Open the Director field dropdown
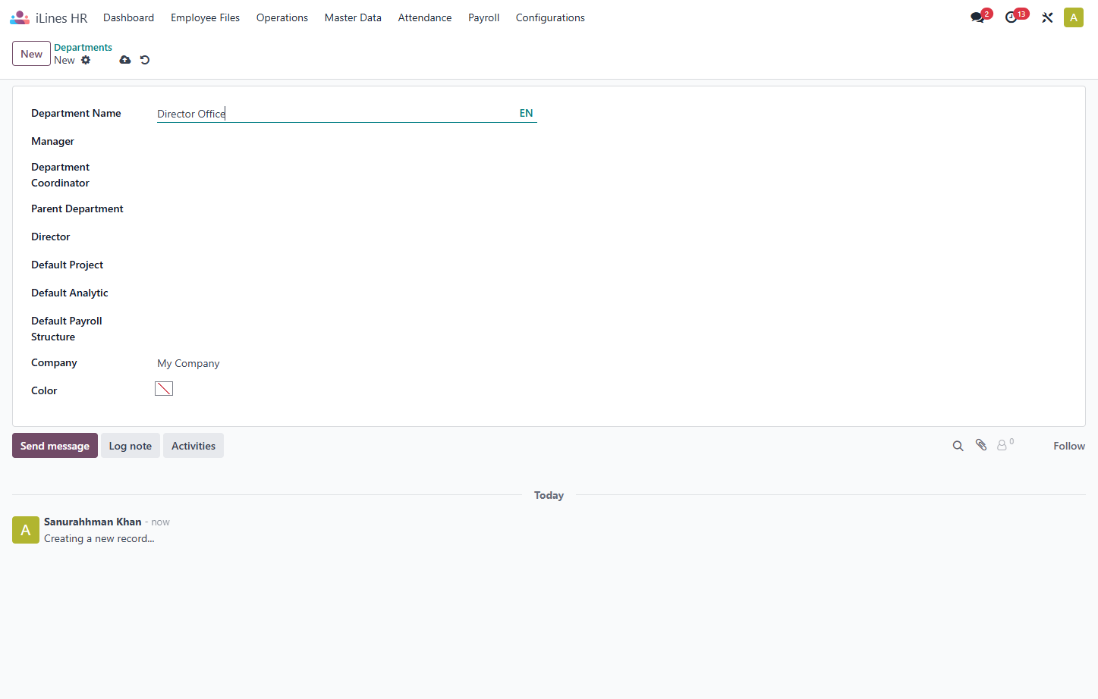1098x699 pixels. (347, 237)
